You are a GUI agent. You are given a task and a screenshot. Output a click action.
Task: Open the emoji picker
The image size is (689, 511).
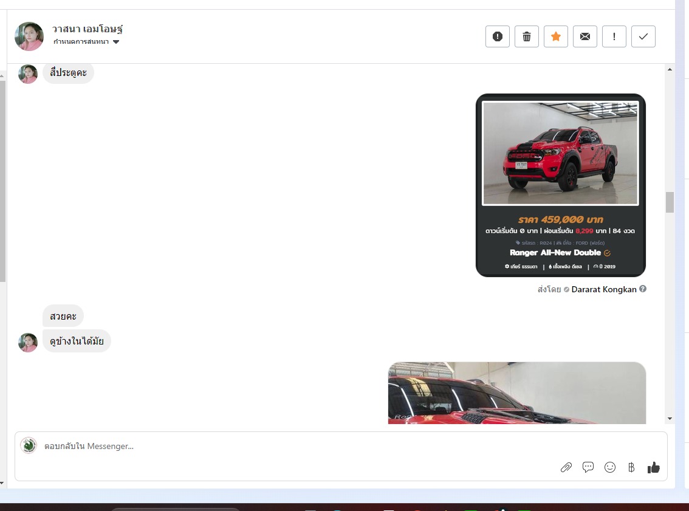point(610,467)
